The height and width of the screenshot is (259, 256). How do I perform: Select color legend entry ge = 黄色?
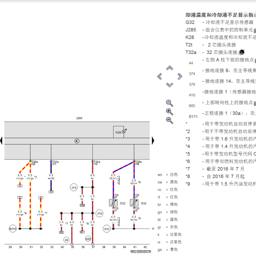(168, 250)
